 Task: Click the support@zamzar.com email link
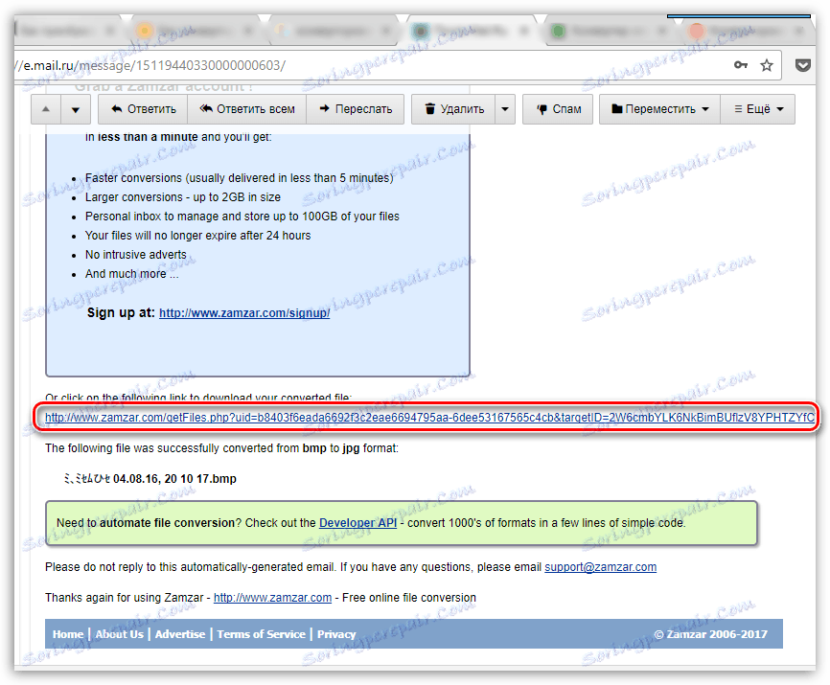coord(601,567)
